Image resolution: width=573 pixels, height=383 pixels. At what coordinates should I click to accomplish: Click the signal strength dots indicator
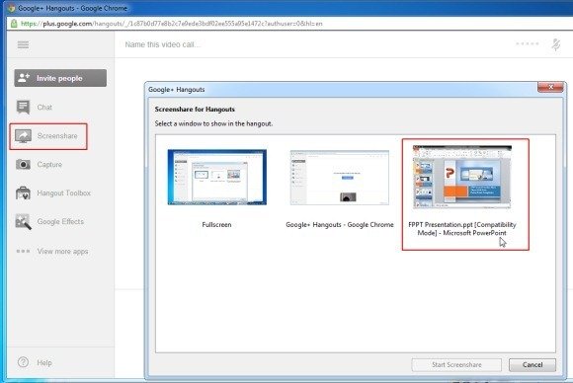click(528, 43)
